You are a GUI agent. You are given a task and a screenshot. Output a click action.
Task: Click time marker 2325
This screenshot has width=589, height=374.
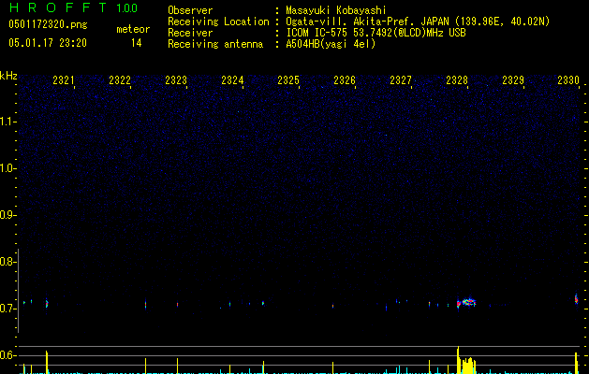tap(288, 80)
